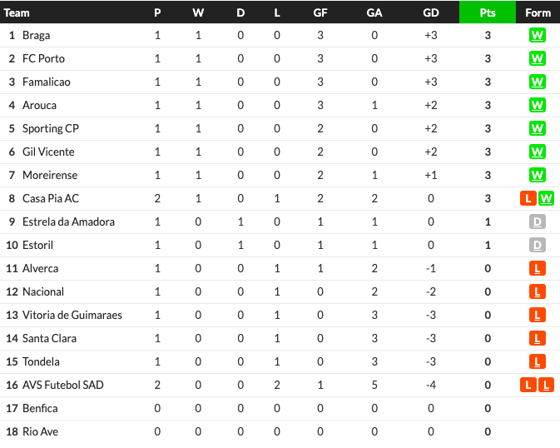Click Casa Pia AC's orange L form badge
The height and width of the screenshot is (448, 560).
pos(528,198)
